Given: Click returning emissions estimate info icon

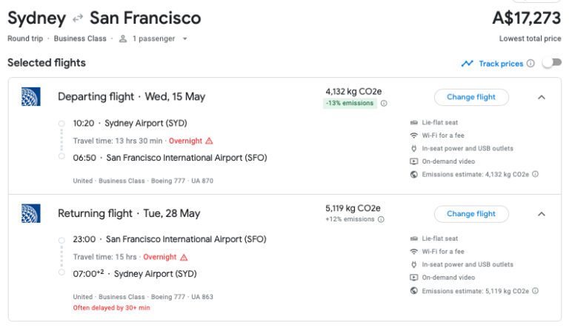Looking at the screenshot, I should pyautogui.click(x=535, y=292).
